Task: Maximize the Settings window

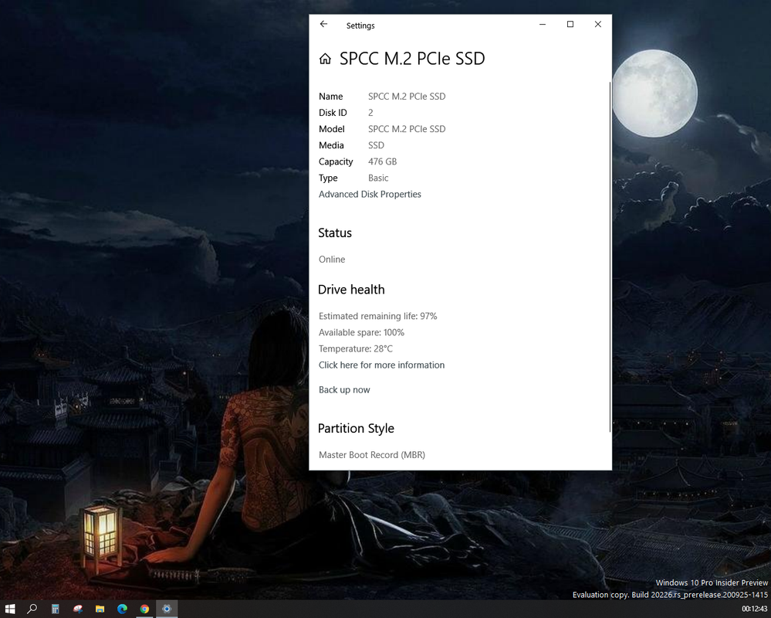Action: pyautogui.click(x=570, y=24)
